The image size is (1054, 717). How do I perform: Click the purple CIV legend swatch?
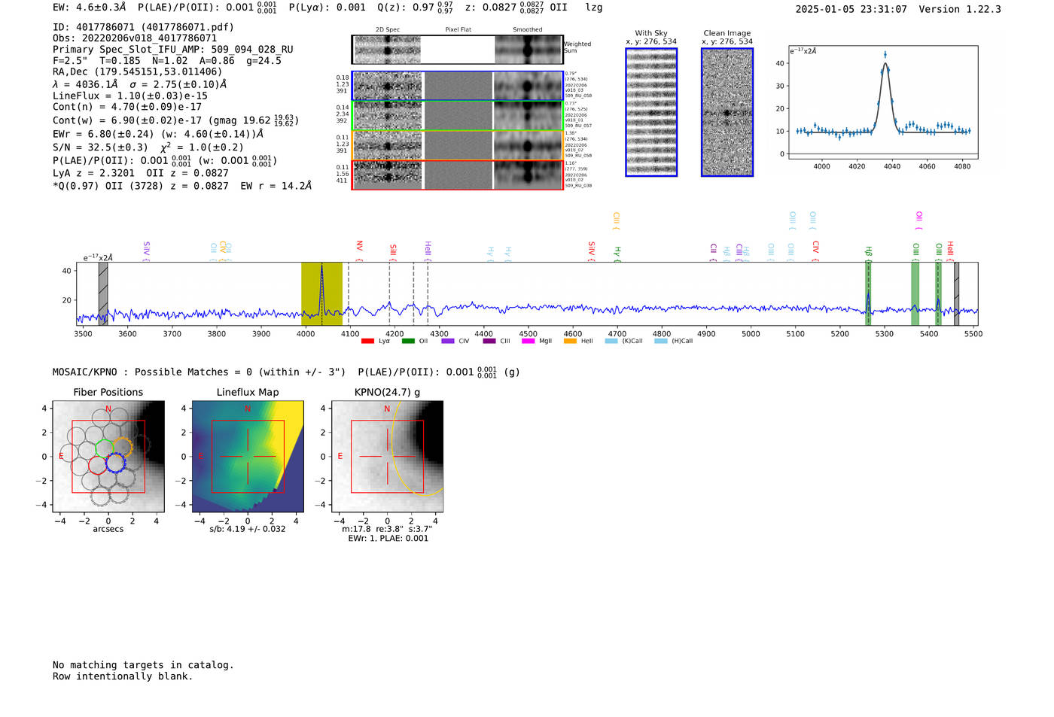pyautogui.click(x=448, y=341)
